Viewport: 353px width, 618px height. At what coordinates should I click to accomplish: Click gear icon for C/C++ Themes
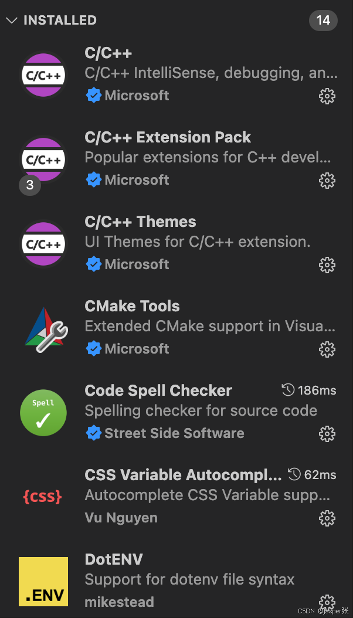point(327,265)
